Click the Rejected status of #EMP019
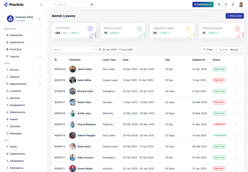The image size is (248, 172). pyautogui.click(x=219, y=80)
